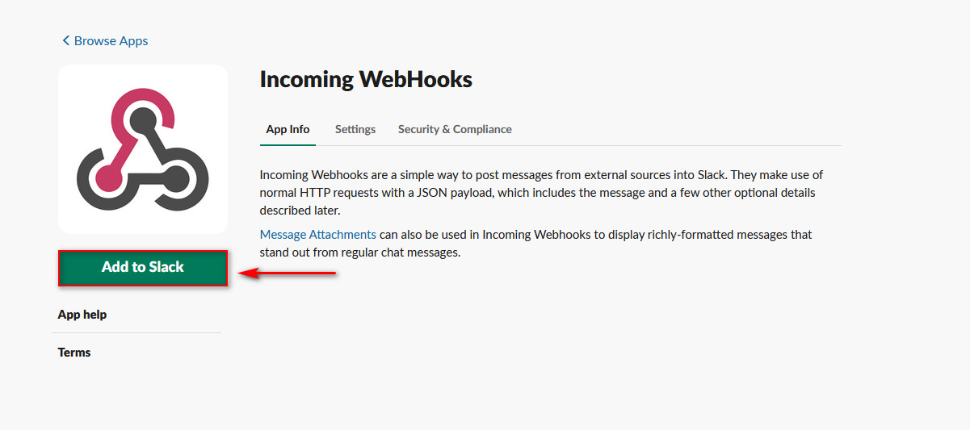Switch to the Settings tab

[x=355, y=129]
